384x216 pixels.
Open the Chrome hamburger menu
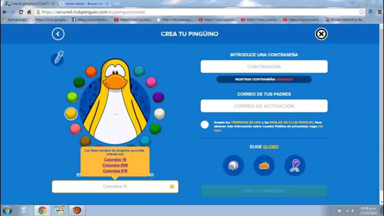[379, 12]
